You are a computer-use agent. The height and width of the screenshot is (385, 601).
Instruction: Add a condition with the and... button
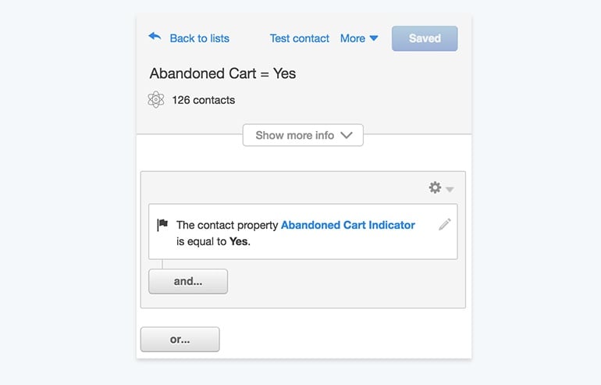[188, 281]
